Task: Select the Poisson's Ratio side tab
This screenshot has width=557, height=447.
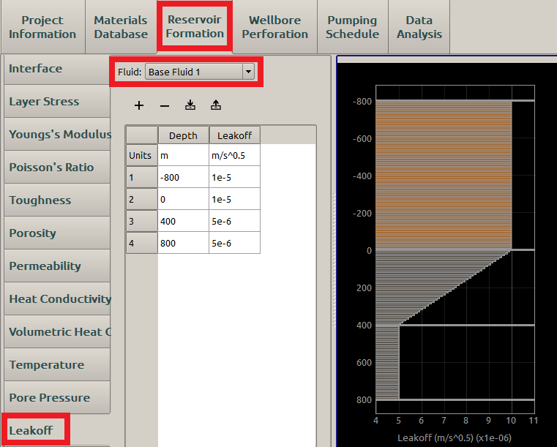Action: 57,168
